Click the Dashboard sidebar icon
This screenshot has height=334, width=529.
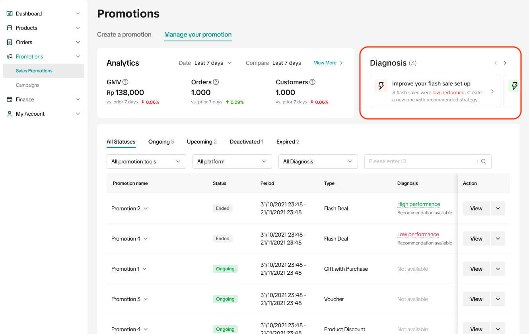pos(10,14)
